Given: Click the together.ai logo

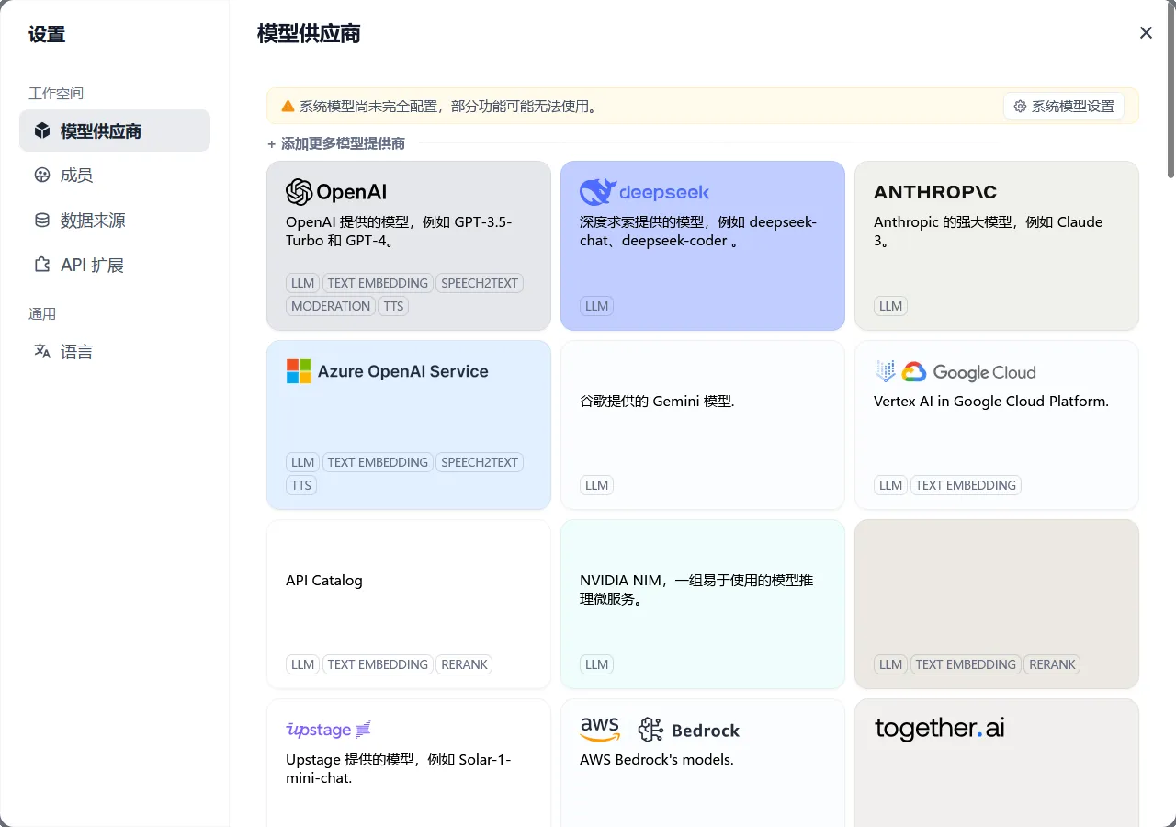Looking at the screenshot, I should click(x=939, y=729).
